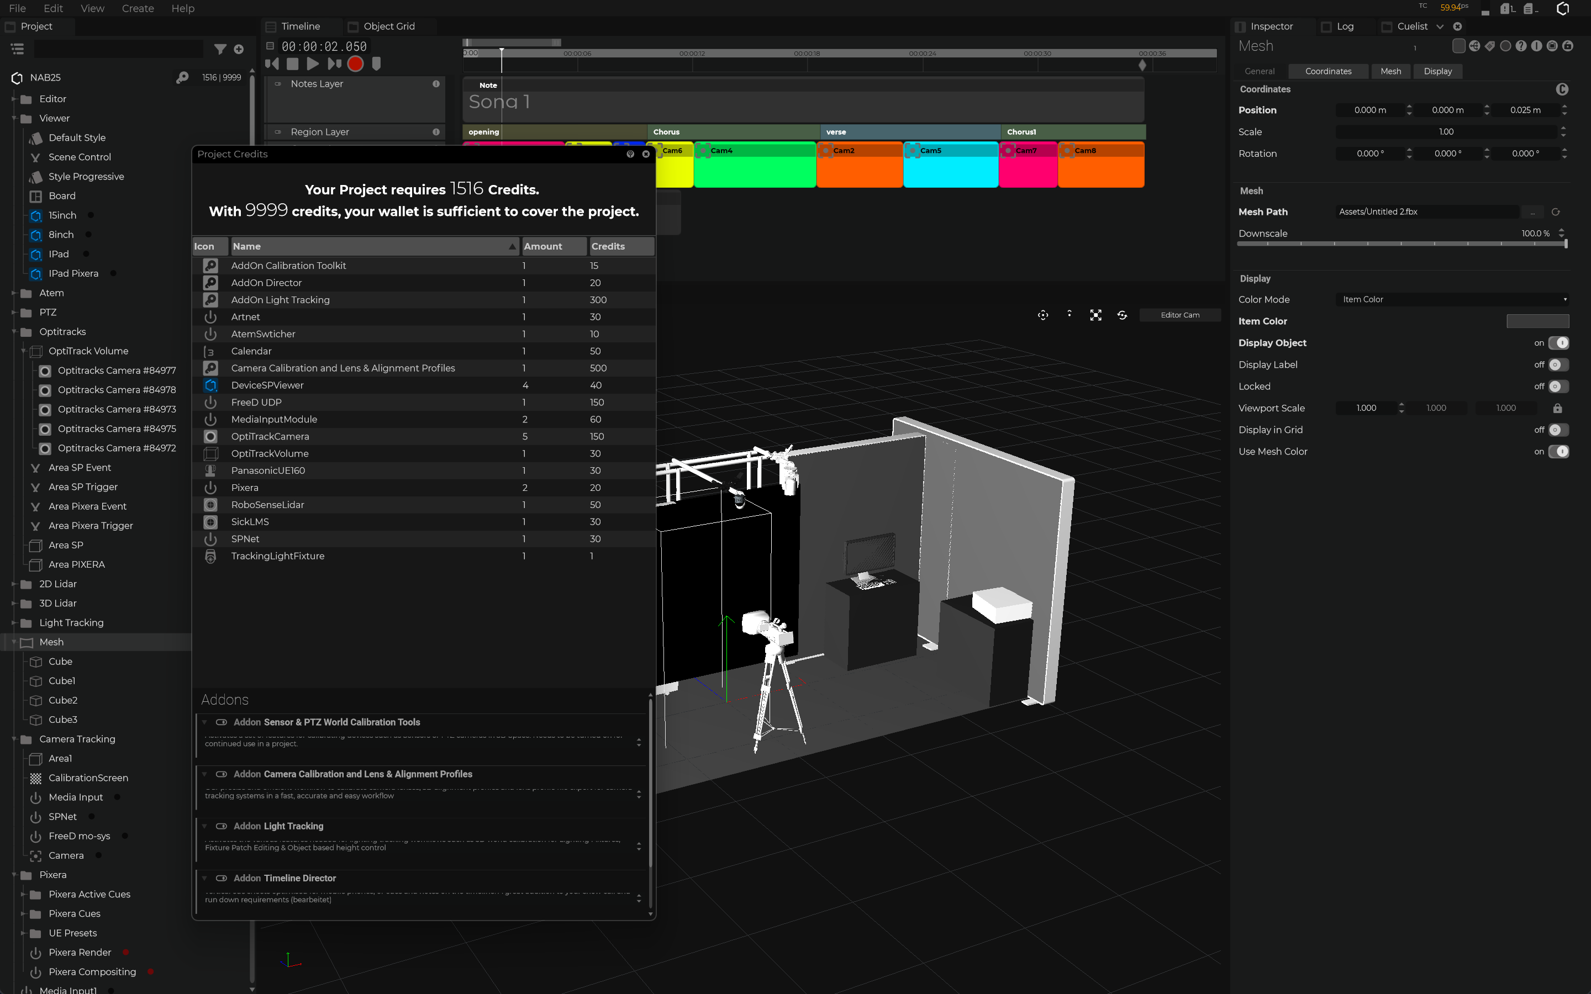Click the Downscale slider track
The height and width of the screenshot is (994, 1591).
(x=1402, y=244)
